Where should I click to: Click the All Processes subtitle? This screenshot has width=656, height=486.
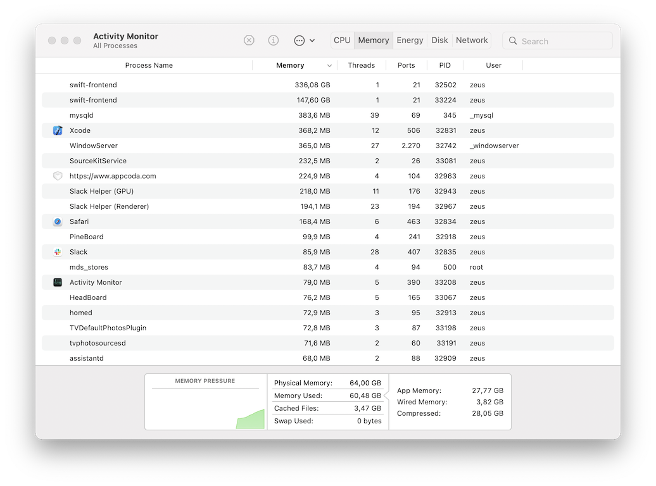[x=115, y=46]
